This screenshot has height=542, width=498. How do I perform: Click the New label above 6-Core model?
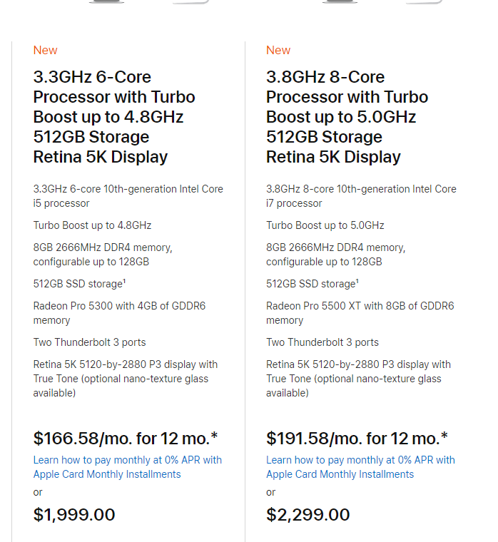pyautogui.click(x=45, y=50)
